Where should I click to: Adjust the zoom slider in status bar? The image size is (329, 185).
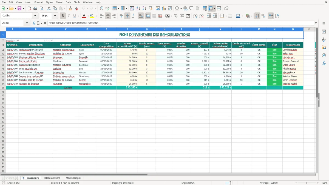coord(307,183)
